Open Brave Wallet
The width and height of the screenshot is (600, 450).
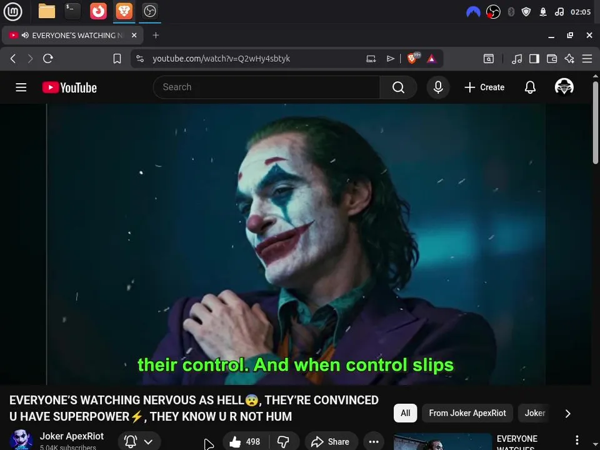coord(552,59)
